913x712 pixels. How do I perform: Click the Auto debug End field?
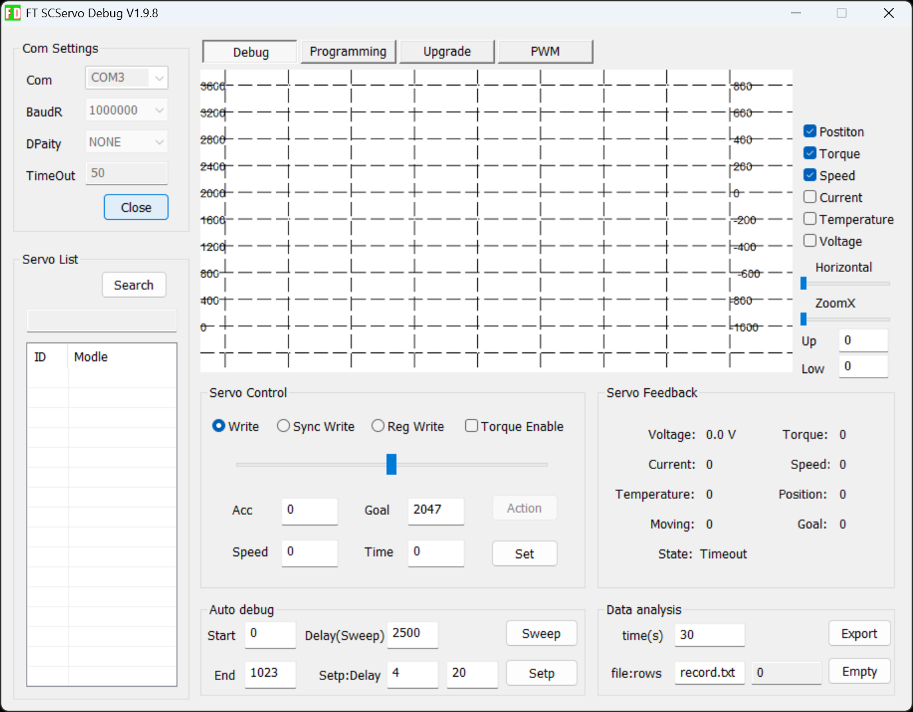[270, 674]
